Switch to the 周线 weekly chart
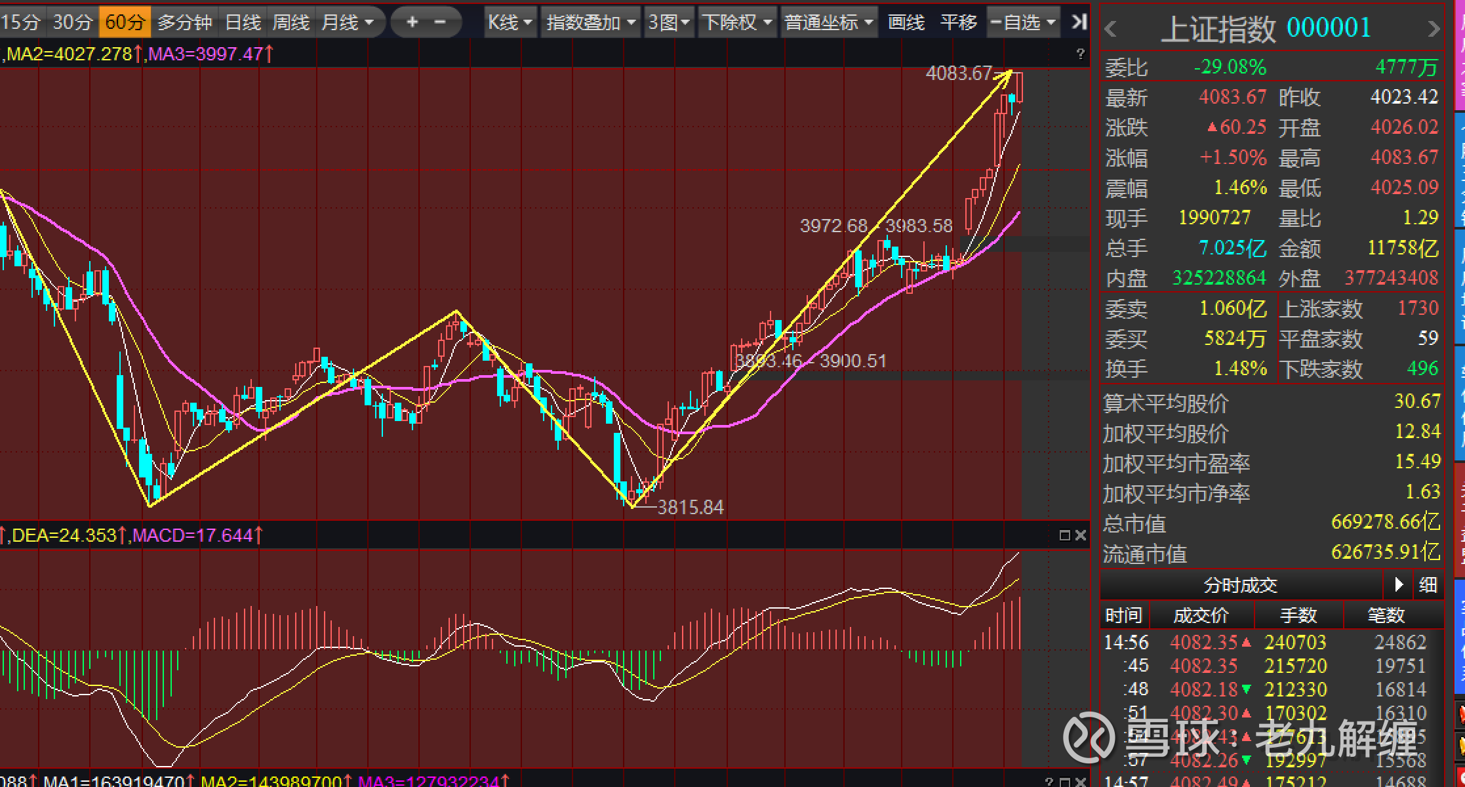 (x=291, y=22)
